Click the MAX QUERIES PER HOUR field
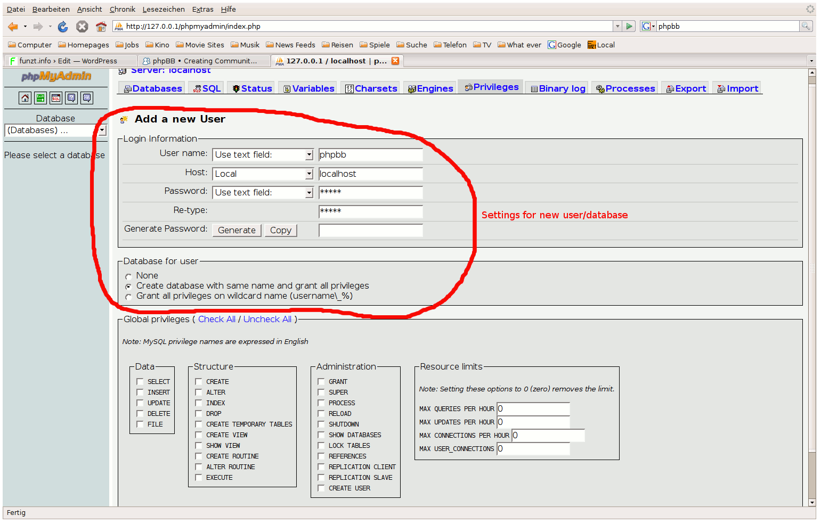Screen dimensions: 821x524 pyautogui.click(x=533, y=409)
